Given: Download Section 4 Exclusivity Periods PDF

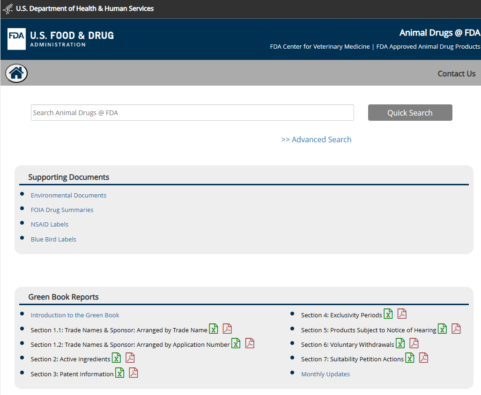Looking at the screenshot, I should tap(402, 314).
